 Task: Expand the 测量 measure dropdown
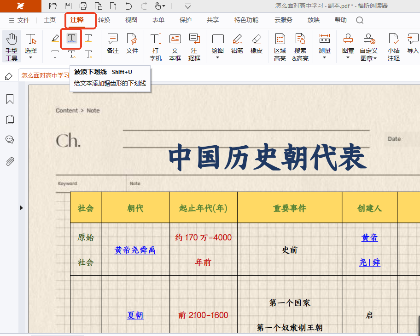point(325,58)
